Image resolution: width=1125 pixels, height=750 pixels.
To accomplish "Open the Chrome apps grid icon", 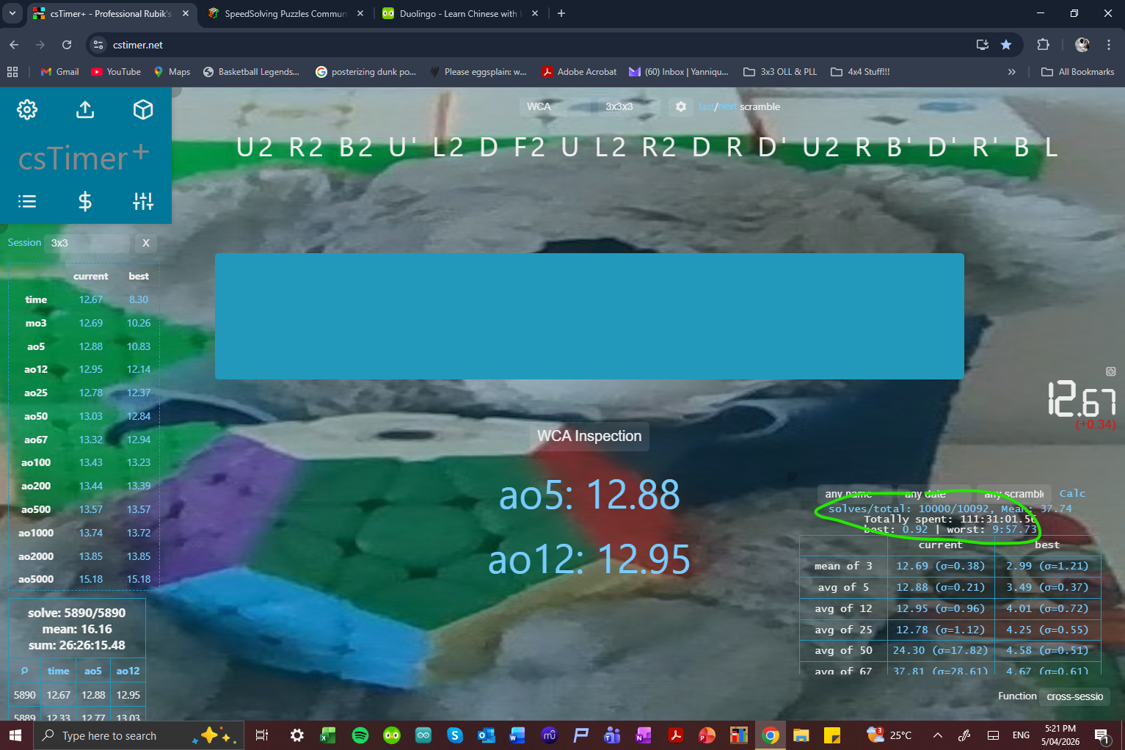I will 12,72.
